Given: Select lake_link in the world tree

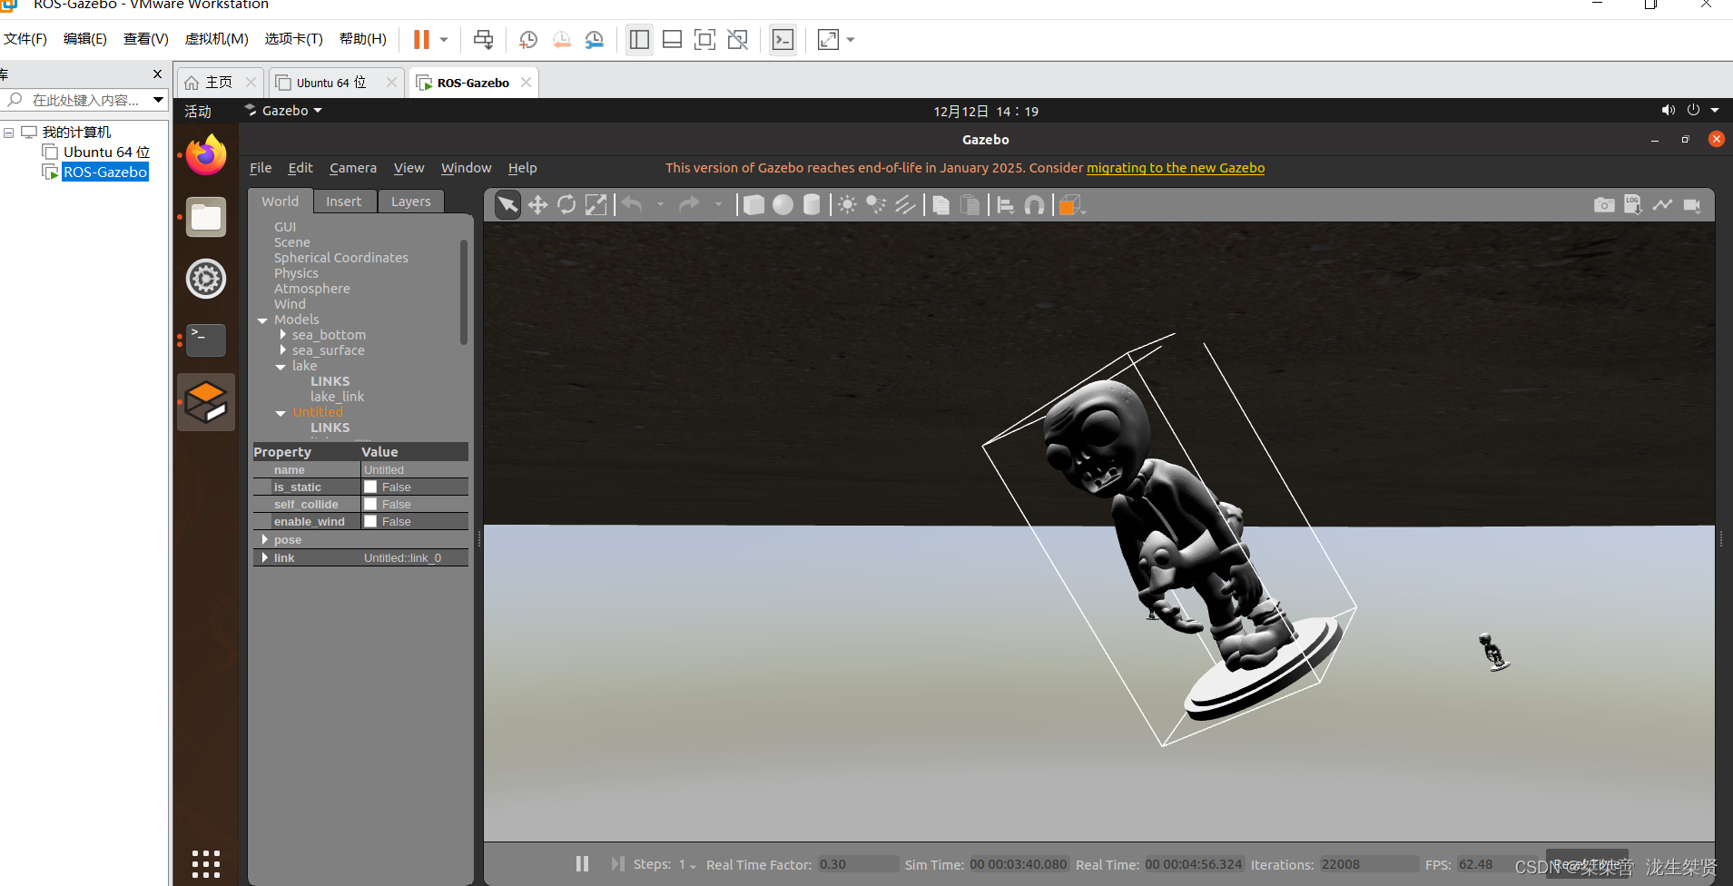Looking at the screenshot, I should tap(337, 397).
